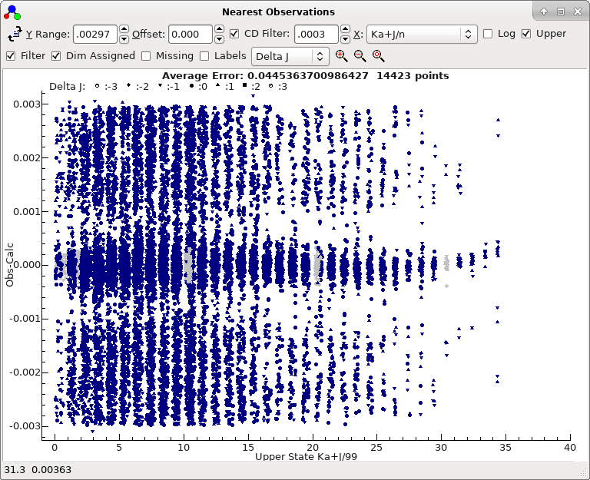
Task: Close the Nearest Observations window
Action: pos(578,12)
